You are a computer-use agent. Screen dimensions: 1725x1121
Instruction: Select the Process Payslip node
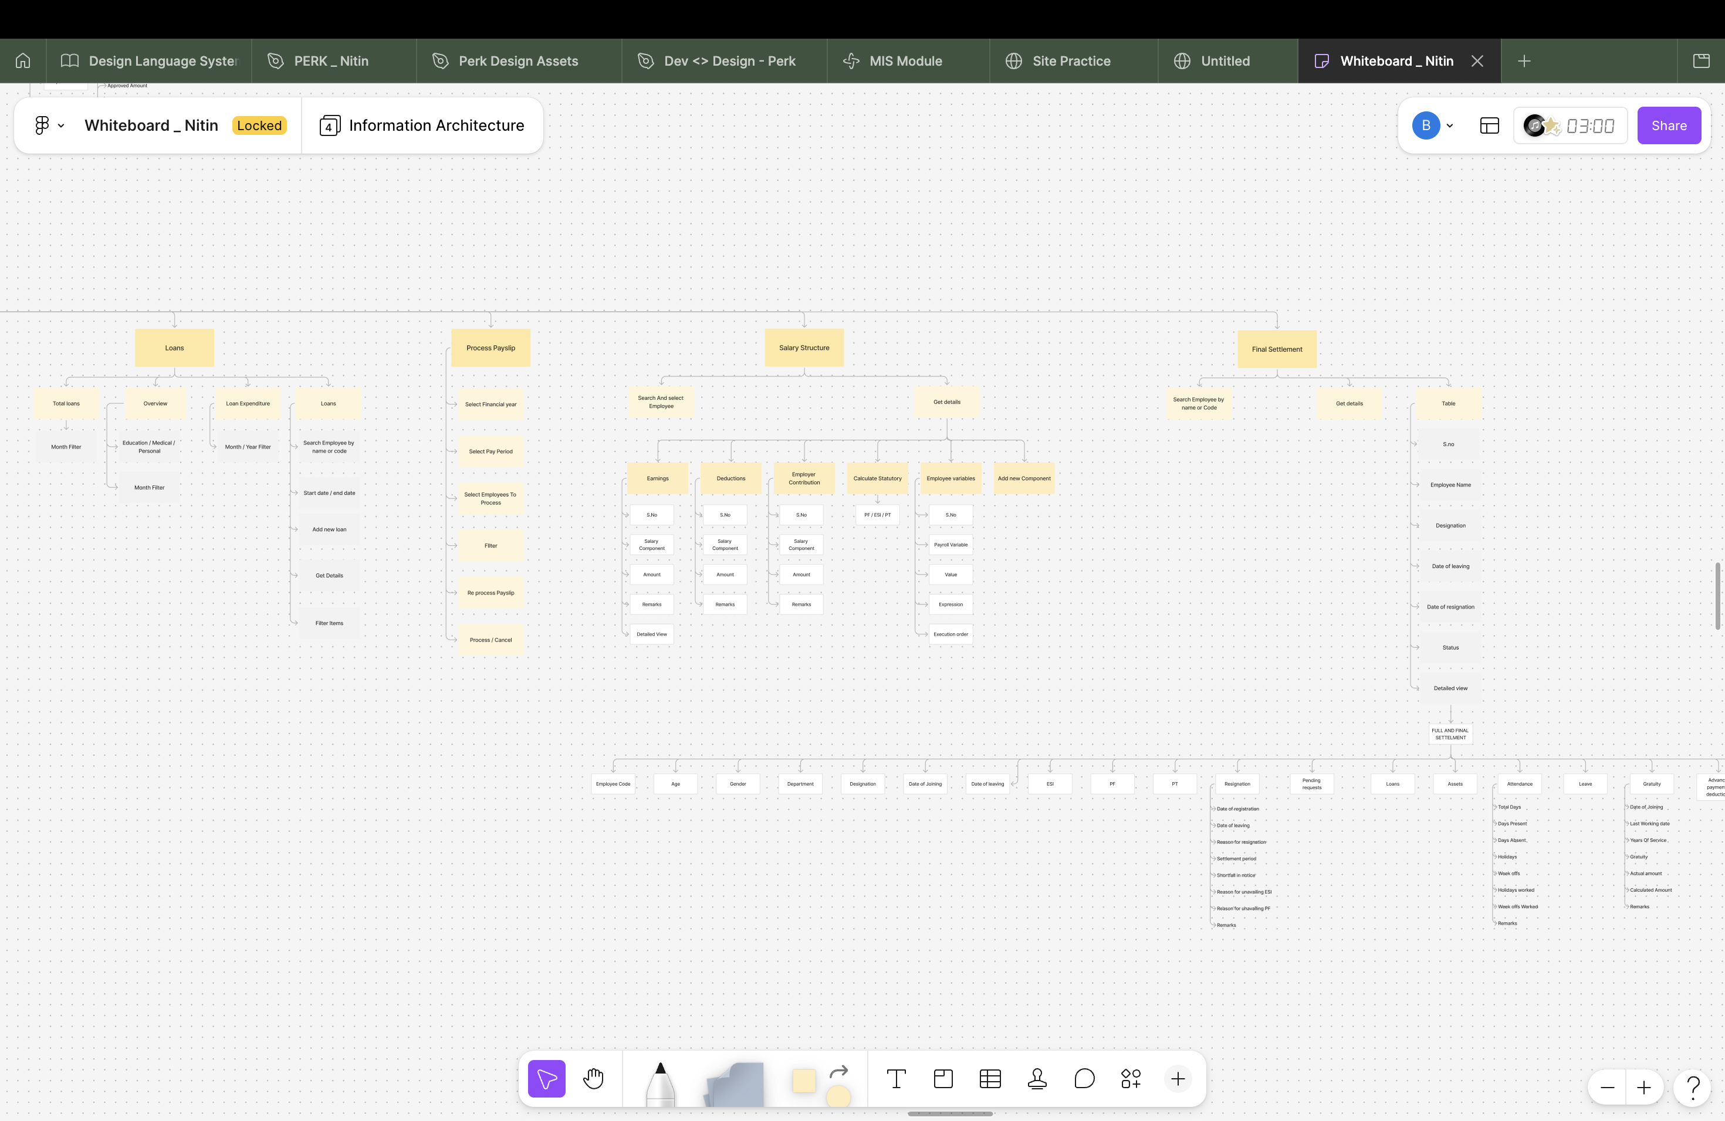pyautogui.click(x=491, y=348)
